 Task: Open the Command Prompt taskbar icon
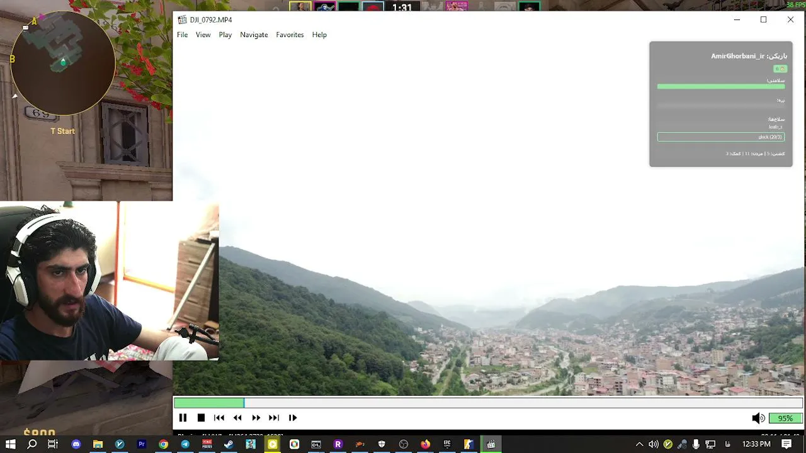(316, 444)
